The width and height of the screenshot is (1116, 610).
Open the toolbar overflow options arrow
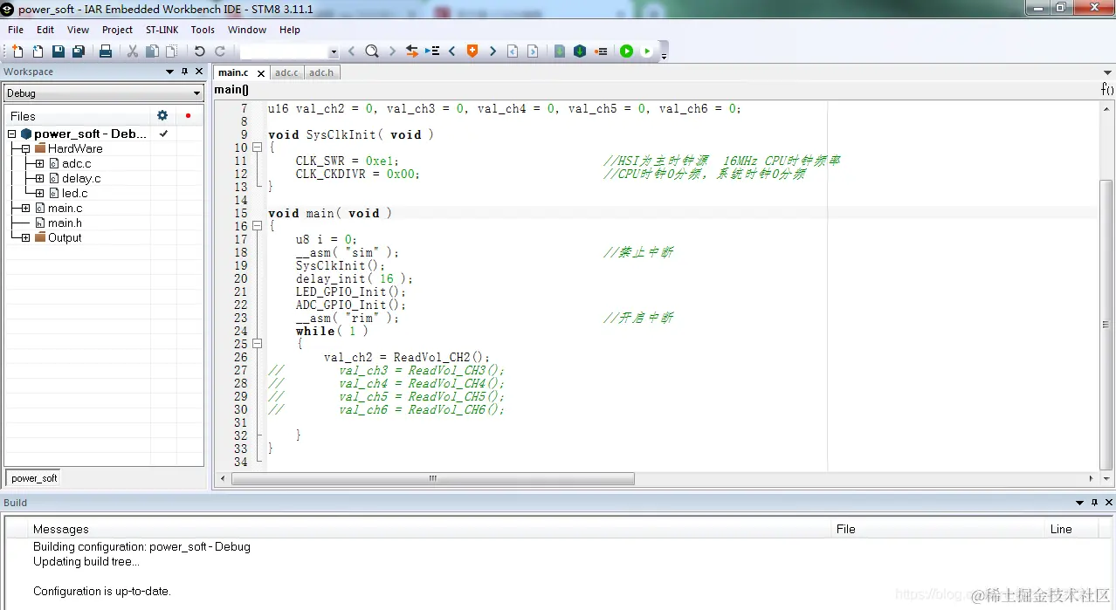click(x=664, y=56)
